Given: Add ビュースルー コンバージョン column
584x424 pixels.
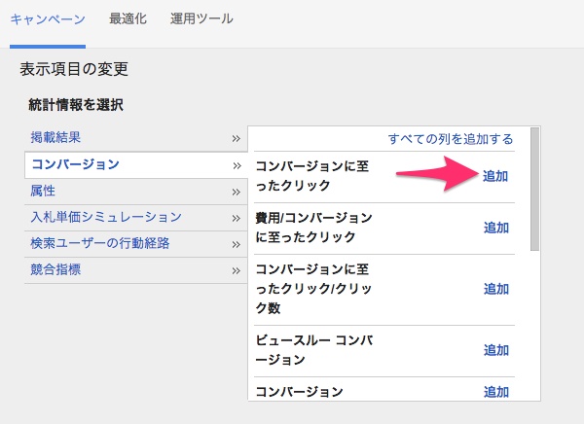Looking at the screenshot, I should point(496,350).
